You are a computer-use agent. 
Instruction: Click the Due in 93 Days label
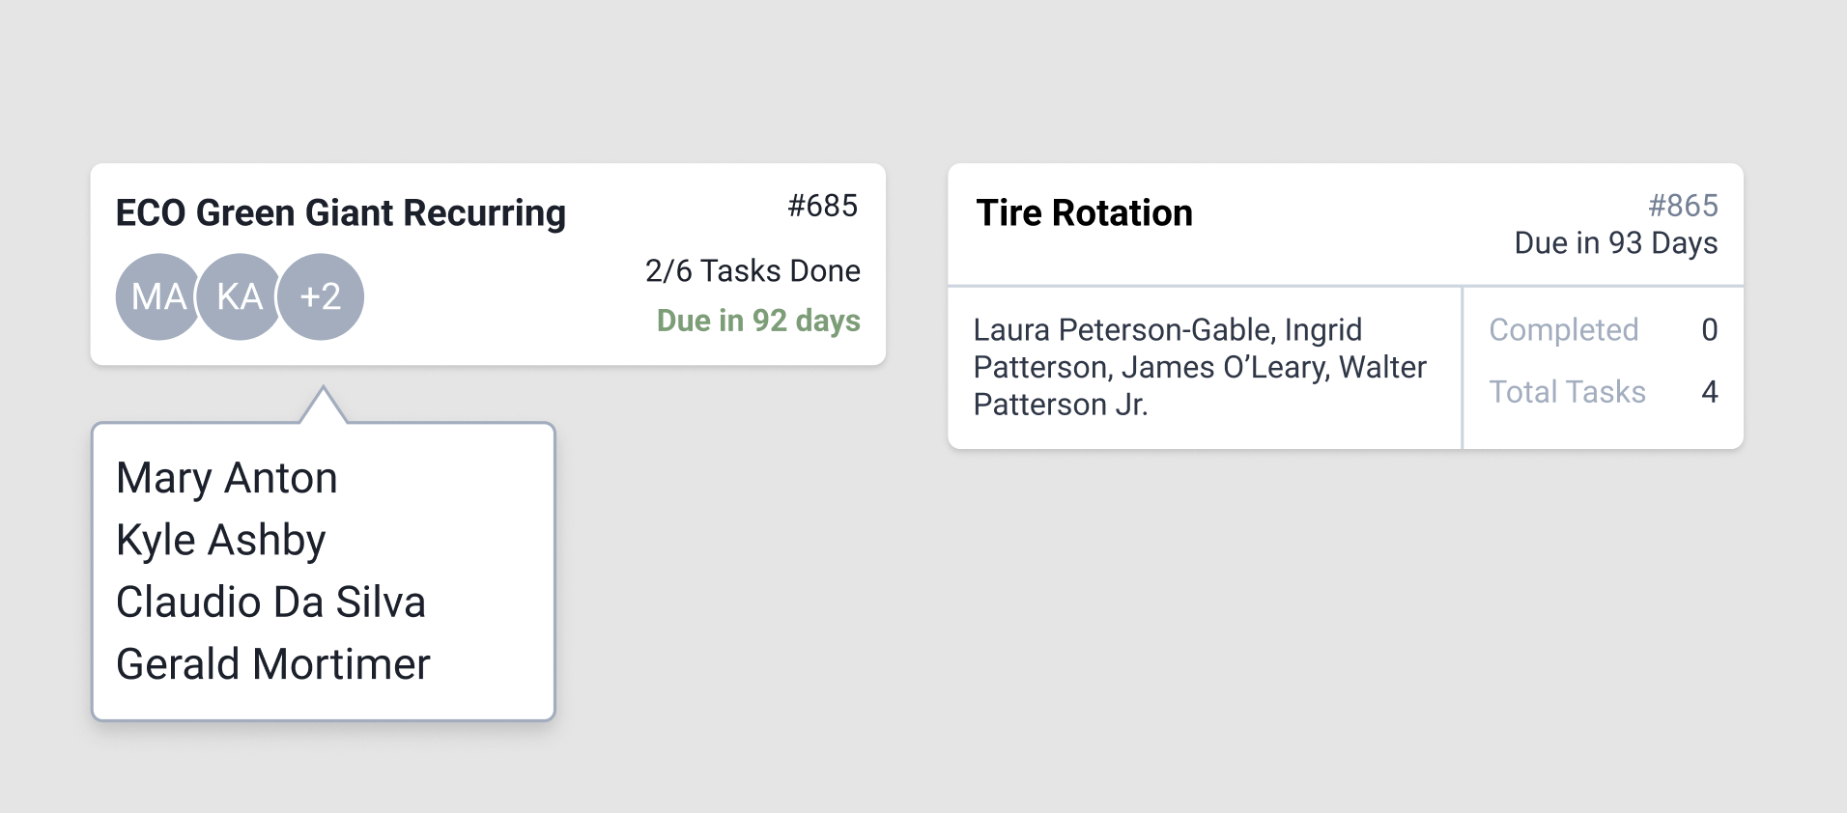pyautogui.click(x=1615, y=242)
